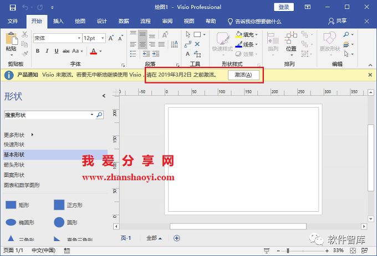Select the 椭圆形 ellipse shape

pos(20,222)
